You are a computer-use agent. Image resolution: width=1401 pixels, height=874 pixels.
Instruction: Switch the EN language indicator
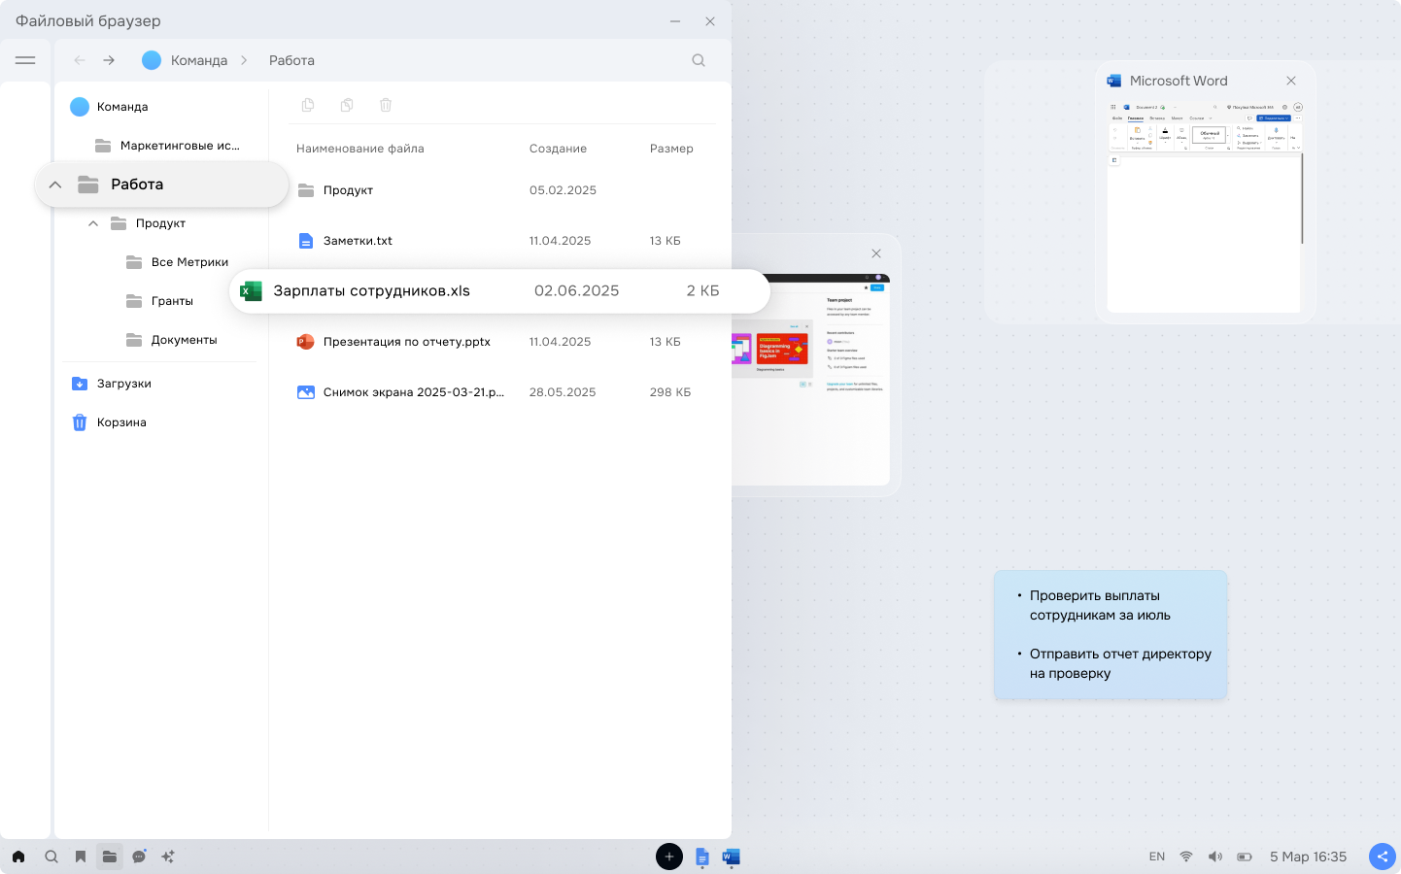tap(1157, 857)
